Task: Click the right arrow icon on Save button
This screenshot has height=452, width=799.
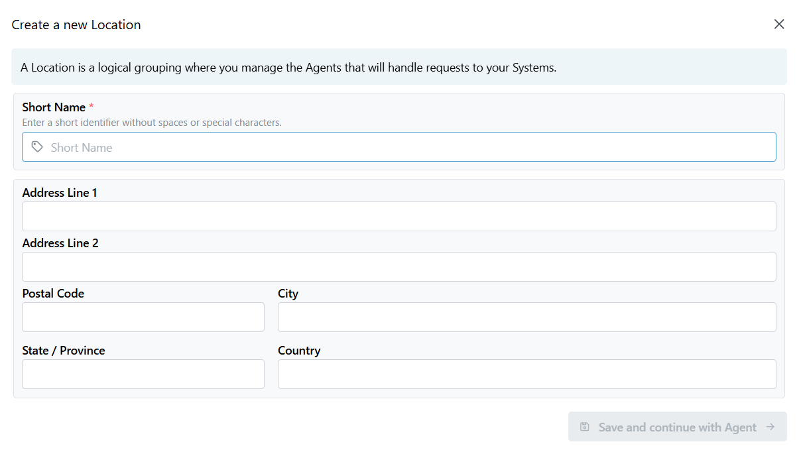Action: pos(770,427)
